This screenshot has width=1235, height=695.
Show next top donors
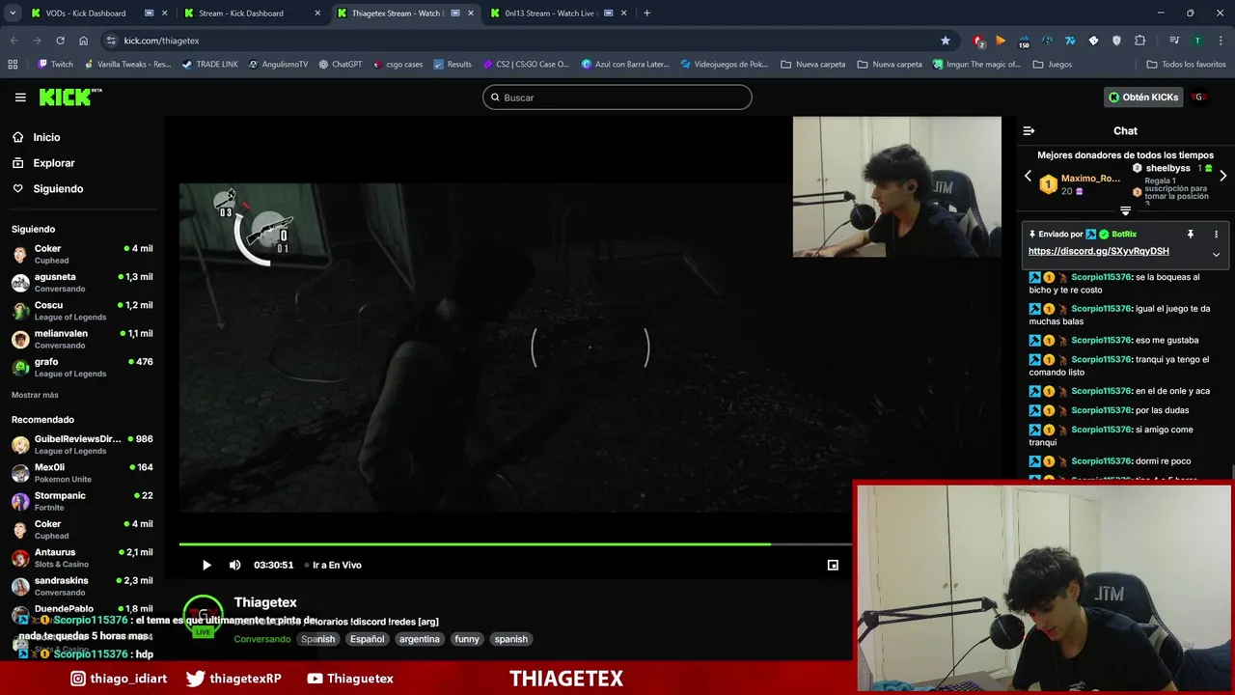(x=1222, y=176)
